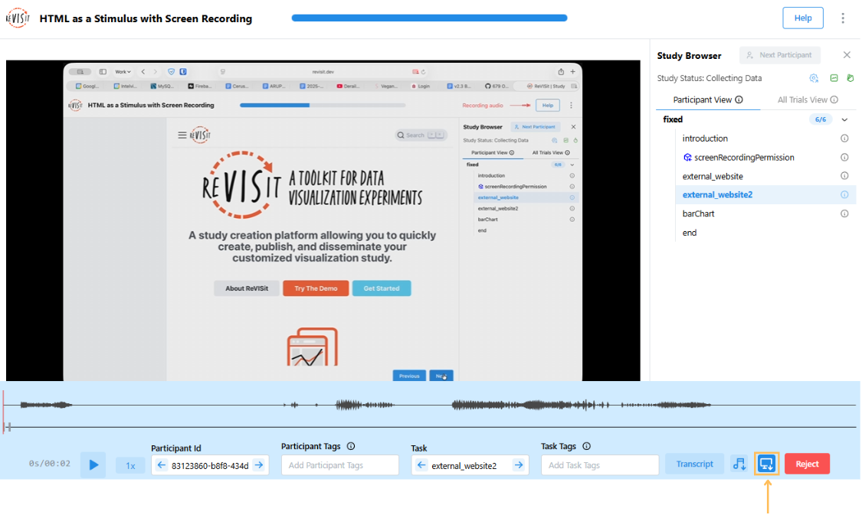
Task: Click the Add Task Tags input field
Action: coord(599,464)
